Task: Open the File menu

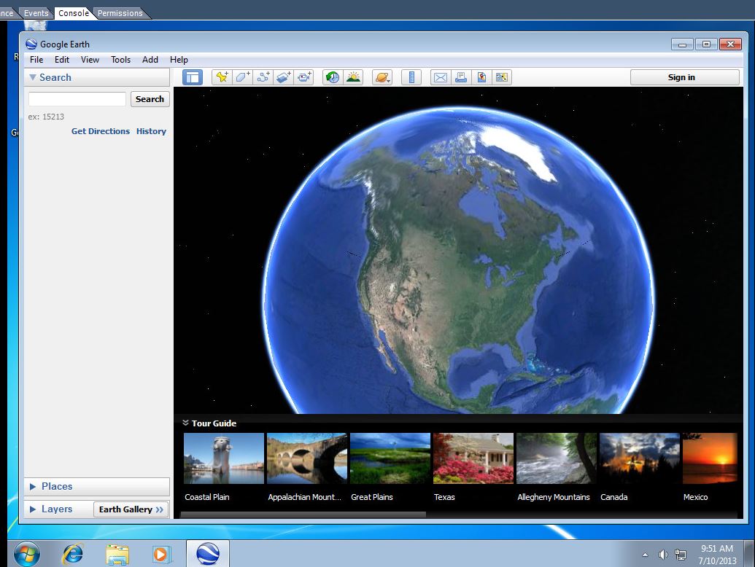Action: (x=36, y=60)
